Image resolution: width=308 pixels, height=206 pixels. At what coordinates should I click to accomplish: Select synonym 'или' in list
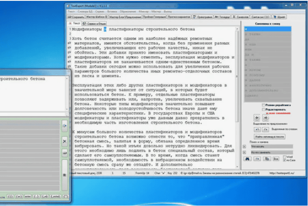click(268, 49)
